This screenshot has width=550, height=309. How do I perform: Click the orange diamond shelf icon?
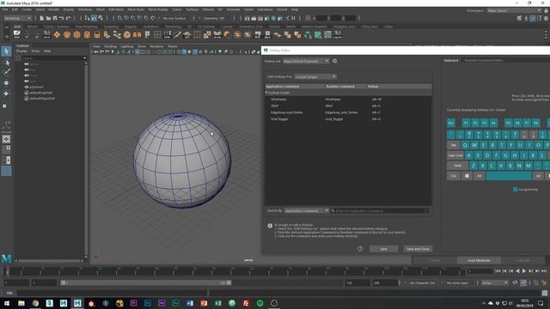(x=57, y=34)
